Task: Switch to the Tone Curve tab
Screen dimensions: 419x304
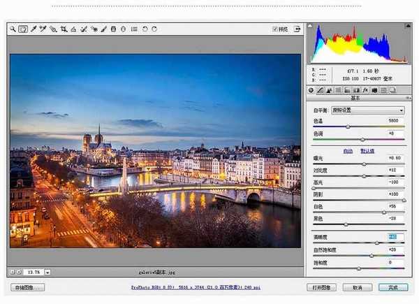Action: coord(321,90)
